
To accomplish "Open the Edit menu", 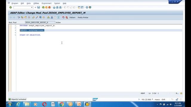I will point(22,3).
